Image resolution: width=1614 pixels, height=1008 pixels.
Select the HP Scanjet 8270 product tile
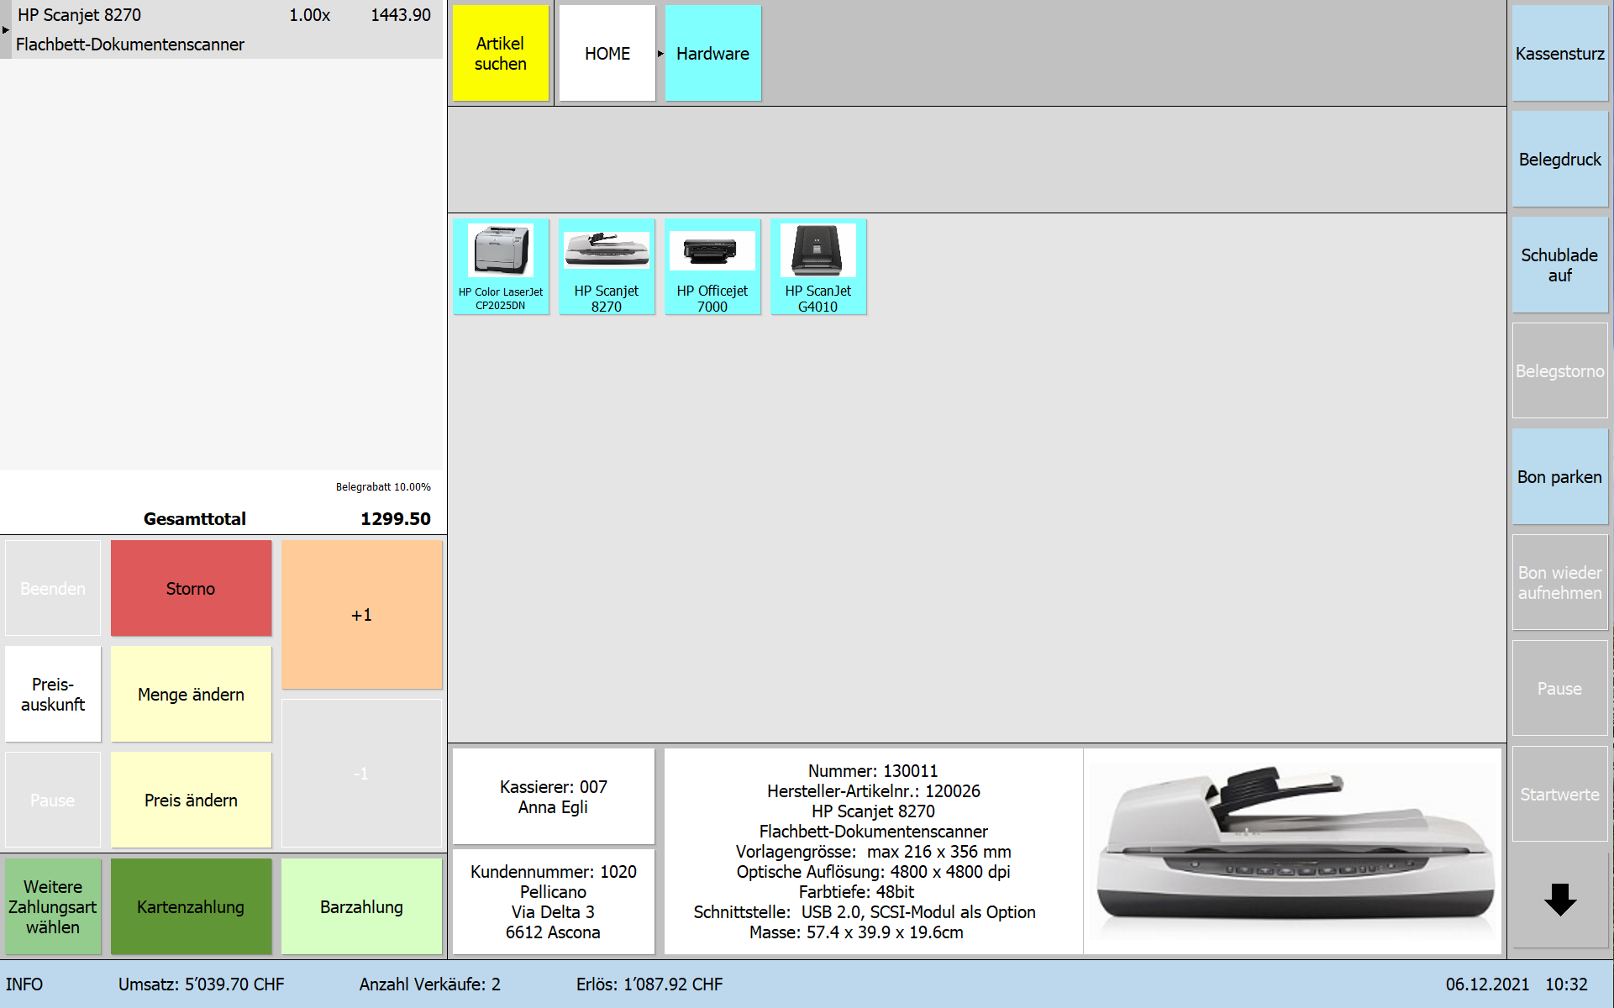(607, 266)
